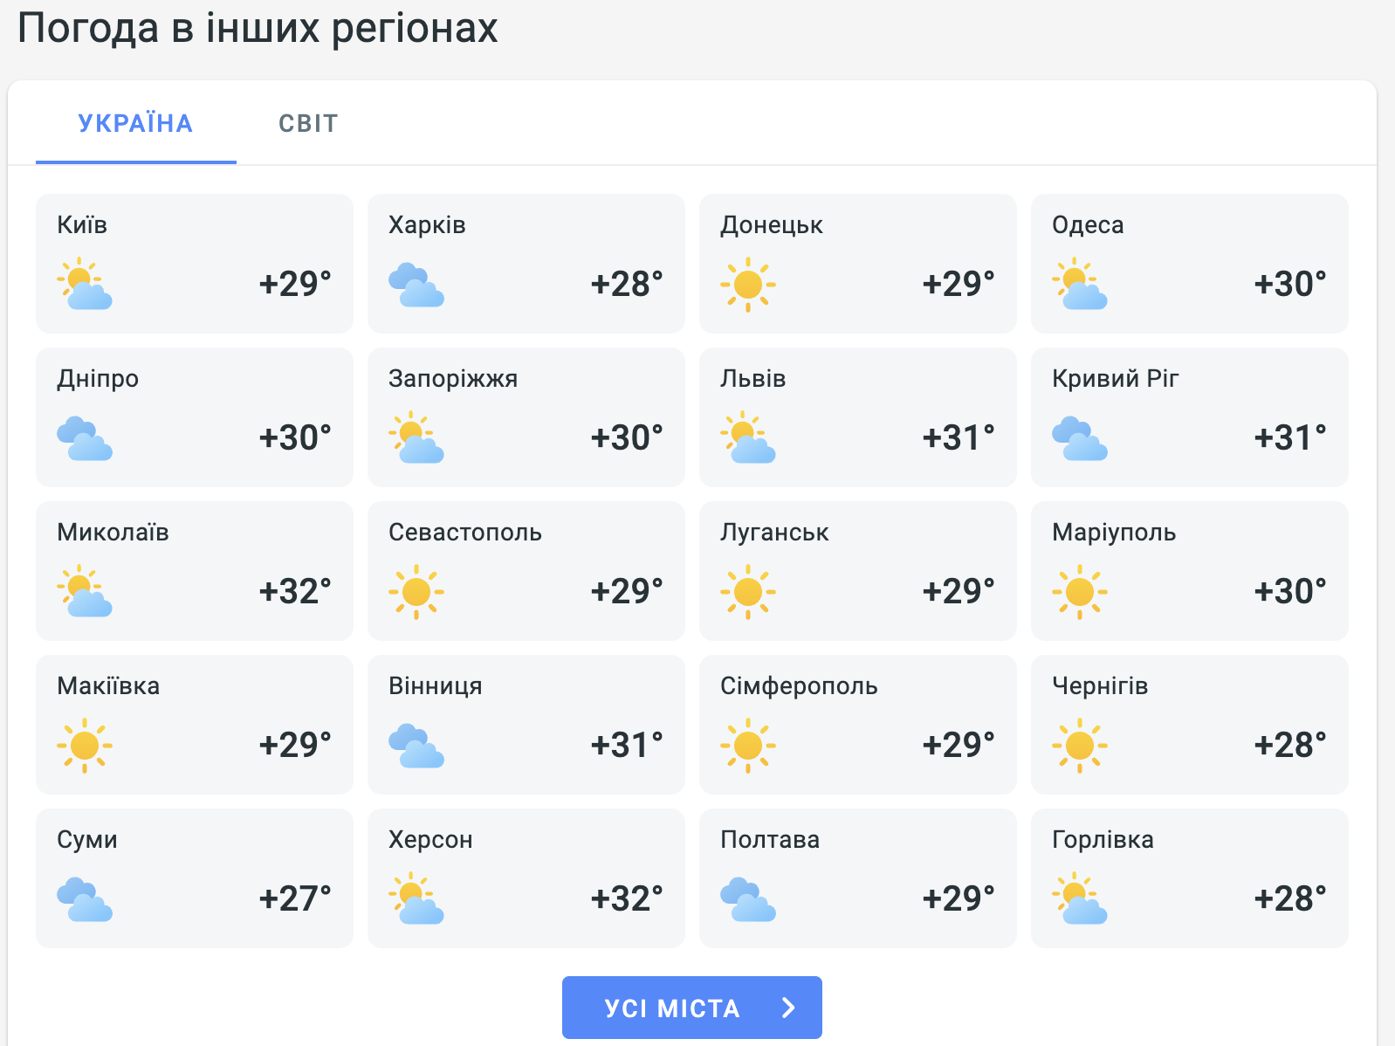Click the sun icon in the Донецьк card
This screenshot has width=1395, height=1046.
748,285
